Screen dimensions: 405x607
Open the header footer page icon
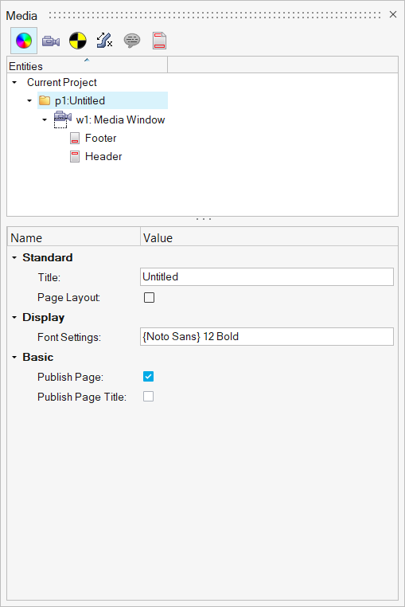(159, 41)
